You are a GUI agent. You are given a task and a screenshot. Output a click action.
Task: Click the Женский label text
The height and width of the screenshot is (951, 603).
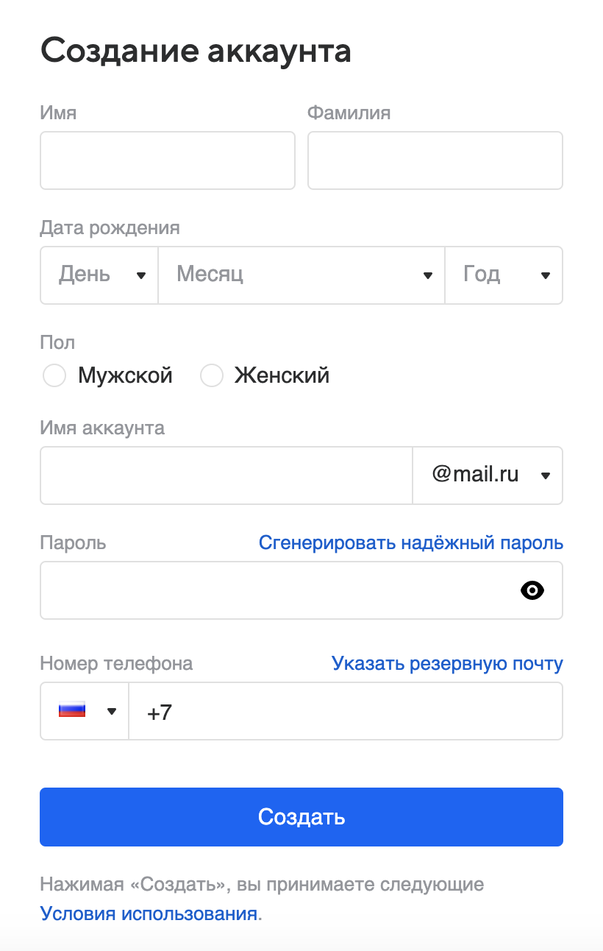tap(282, 375)
